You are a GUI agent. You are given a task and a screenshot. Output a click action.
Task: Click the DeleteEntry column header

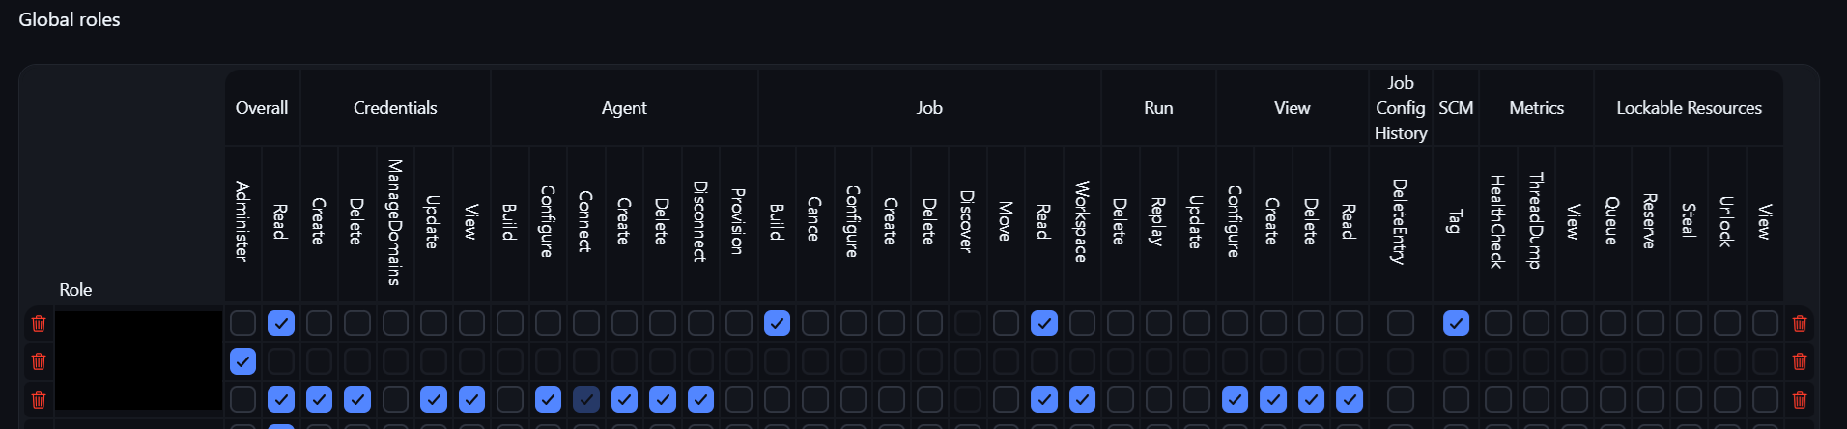[x=1400, y=221]
